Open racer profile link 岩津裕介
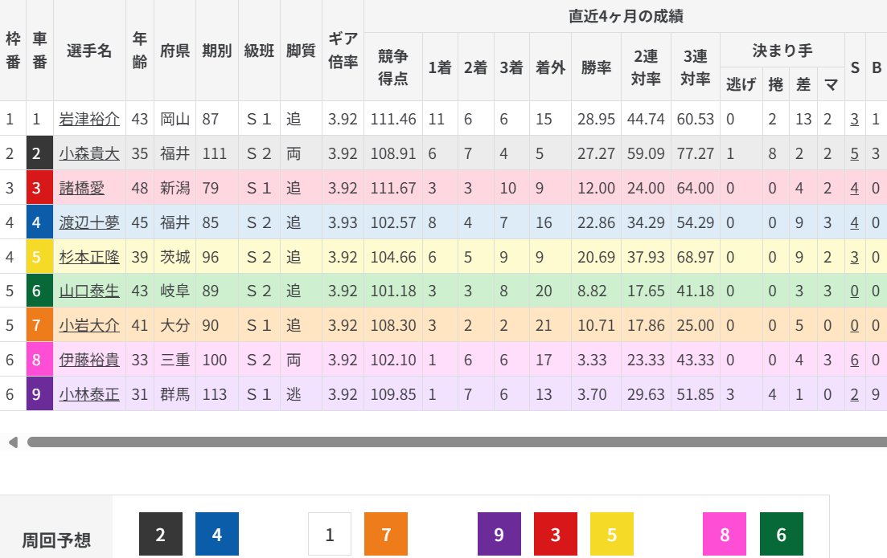 [89, 119]
